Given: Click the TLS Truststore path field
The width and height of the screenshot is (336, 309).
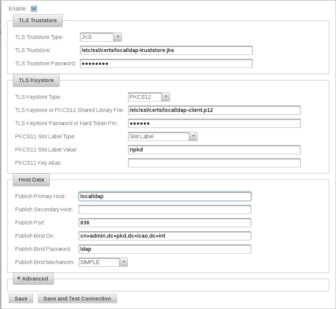Looking at the screenshot, I should tap(166, 50).
